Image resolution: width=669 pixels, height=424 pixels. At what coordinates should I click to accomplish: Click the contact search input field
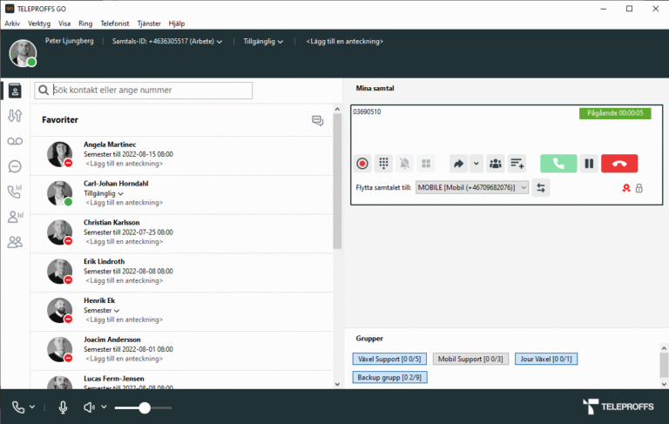click(144, 91)
